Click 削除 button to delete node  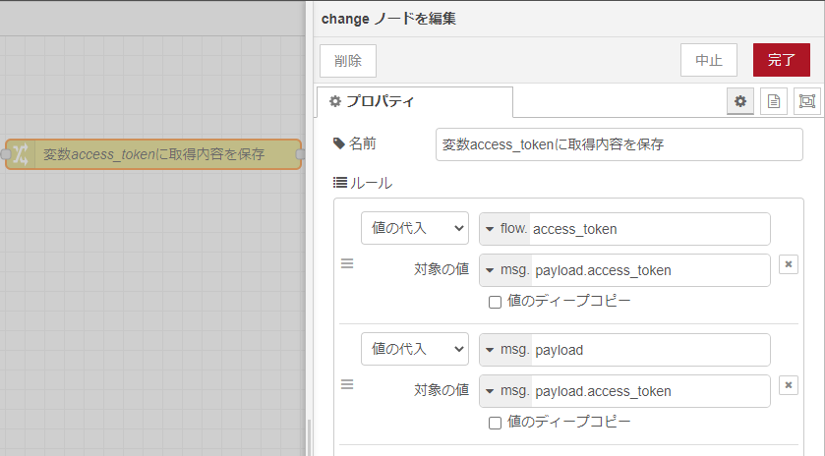[x=348, y=61]
